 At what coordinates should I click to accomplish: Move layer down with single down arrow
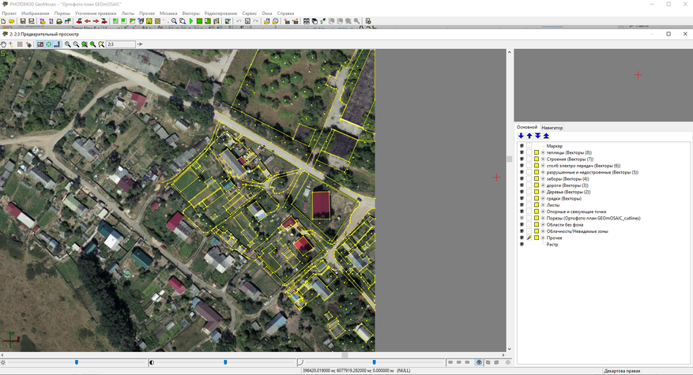[x=521, y=136]
